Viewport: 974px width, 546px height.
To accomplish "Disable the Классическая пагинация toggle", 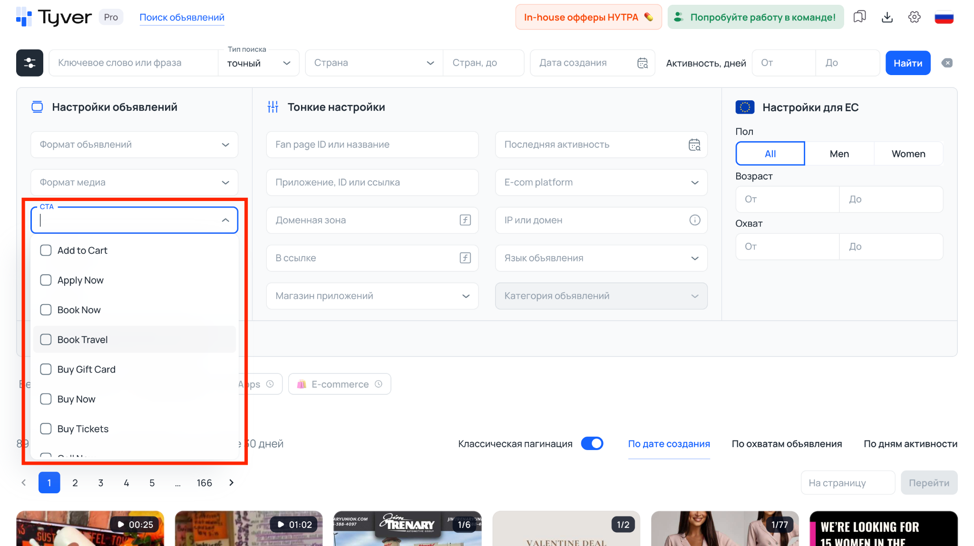I will (592, 443).
